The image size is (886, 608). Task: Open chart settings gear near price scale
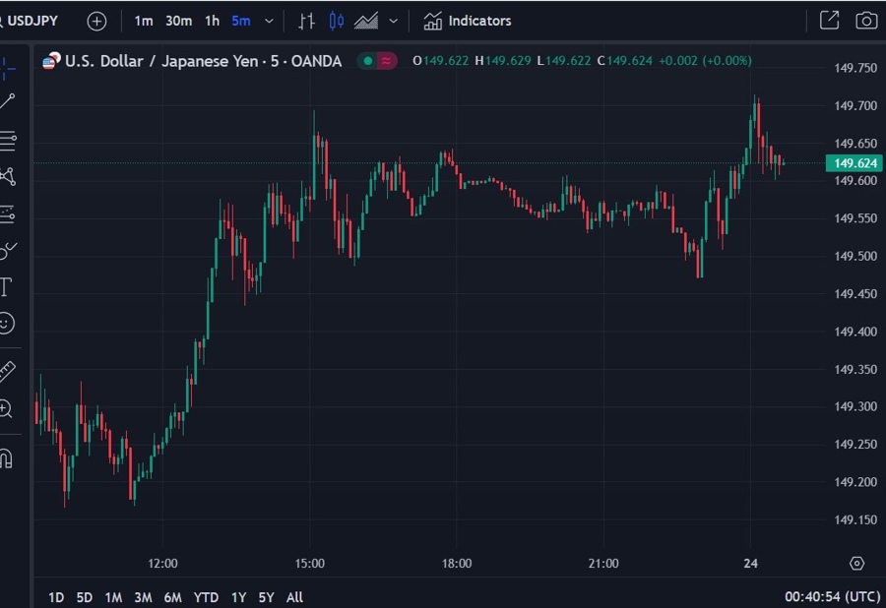pyautogui.click(x=856, y=564)
